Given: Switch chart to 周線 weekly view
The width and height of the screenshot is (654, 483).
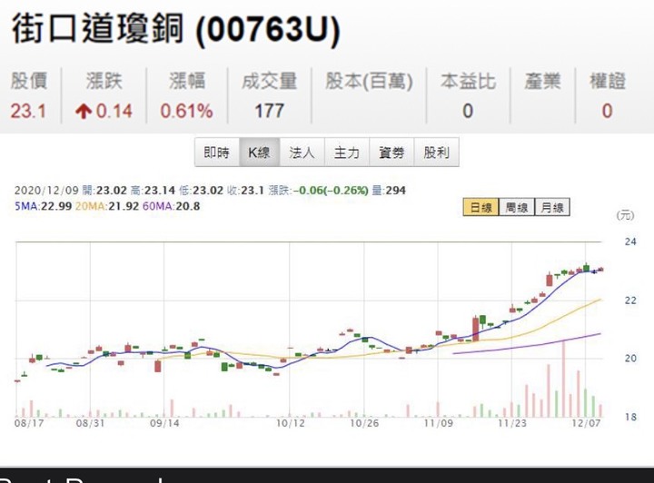Looking at the screenshot, I should pyautogui.click(x=517, y=207).
